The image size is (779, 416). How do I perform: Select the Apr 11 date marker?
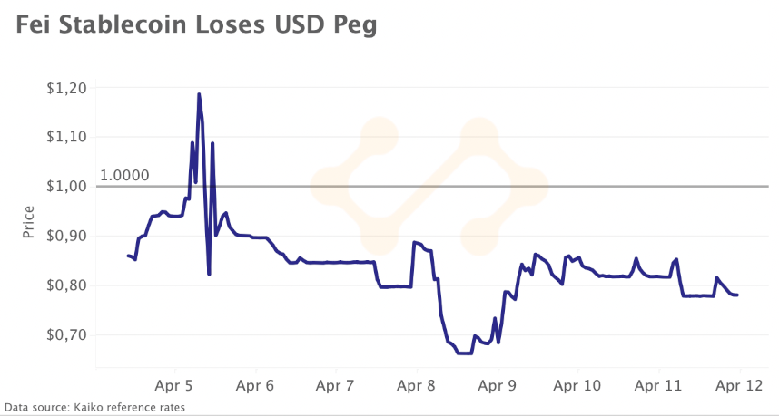click(x=658, y=385)
